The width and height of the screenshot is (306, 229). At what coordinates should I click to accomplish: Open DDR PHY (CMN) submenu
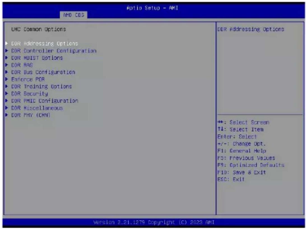click(31, 115)
